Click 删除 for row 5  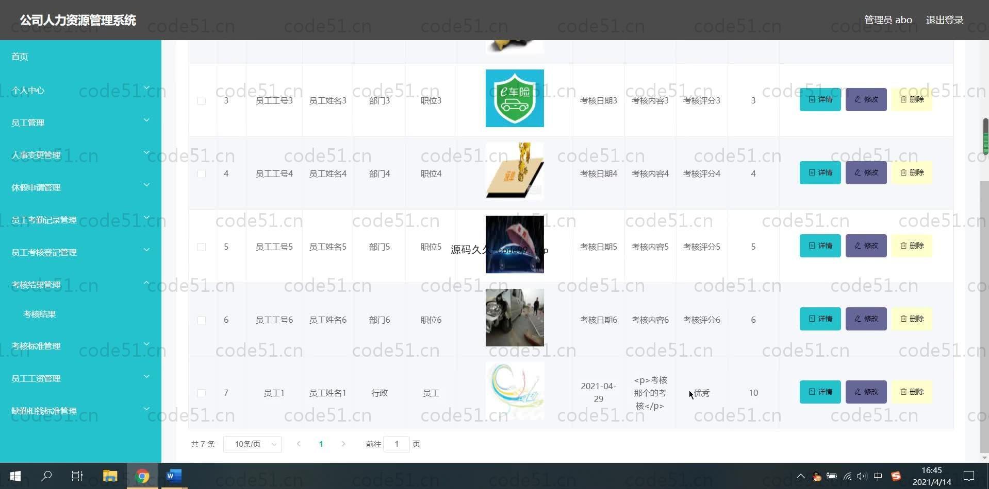point(912,246)
